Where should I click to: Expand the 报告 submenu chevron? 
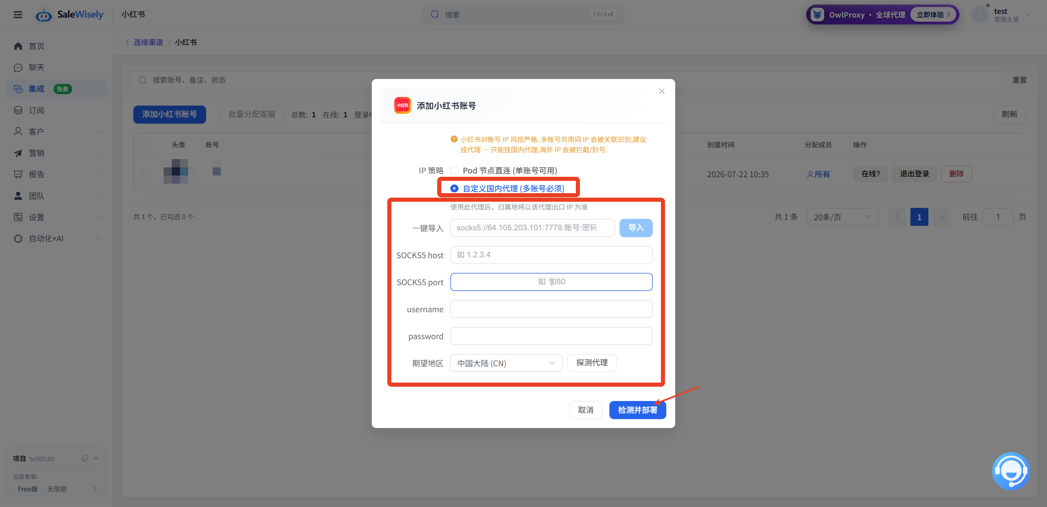click(x=99, y=174)
